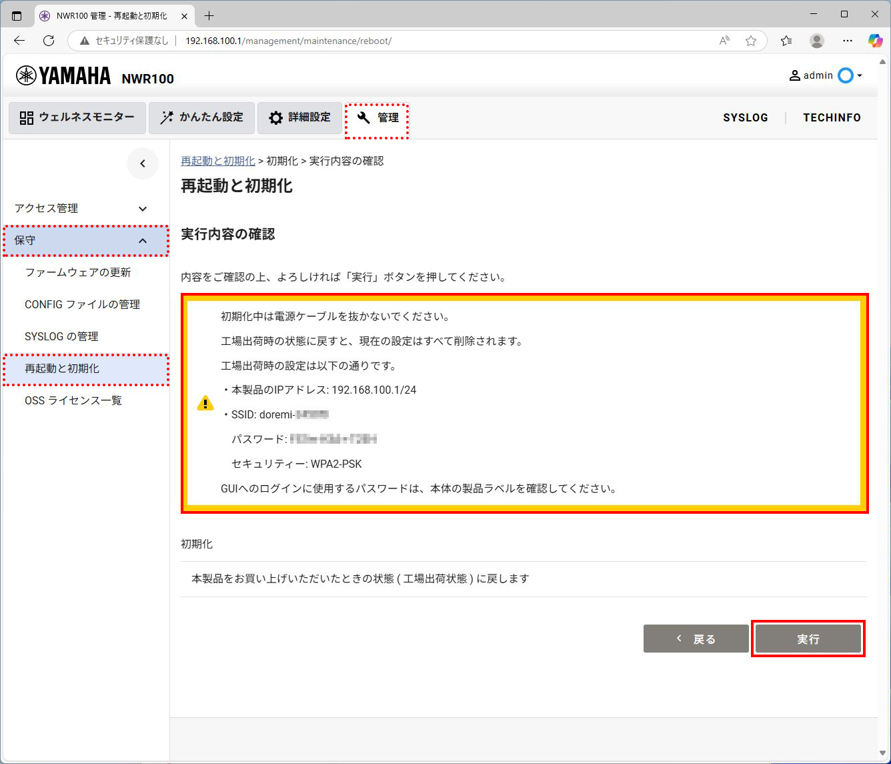891x764 pixels.
Task: Click the browser back arrow icon
Action: pyautogui.click(x=19, y=41)
